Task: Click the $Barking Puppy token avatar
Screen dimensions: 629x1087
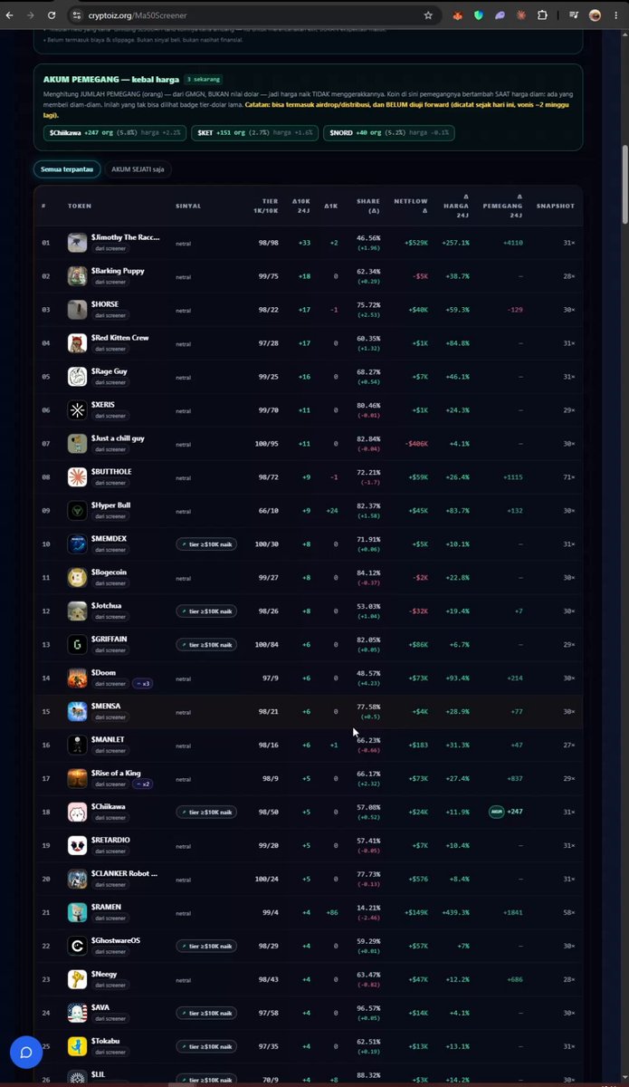Action: 77,276
